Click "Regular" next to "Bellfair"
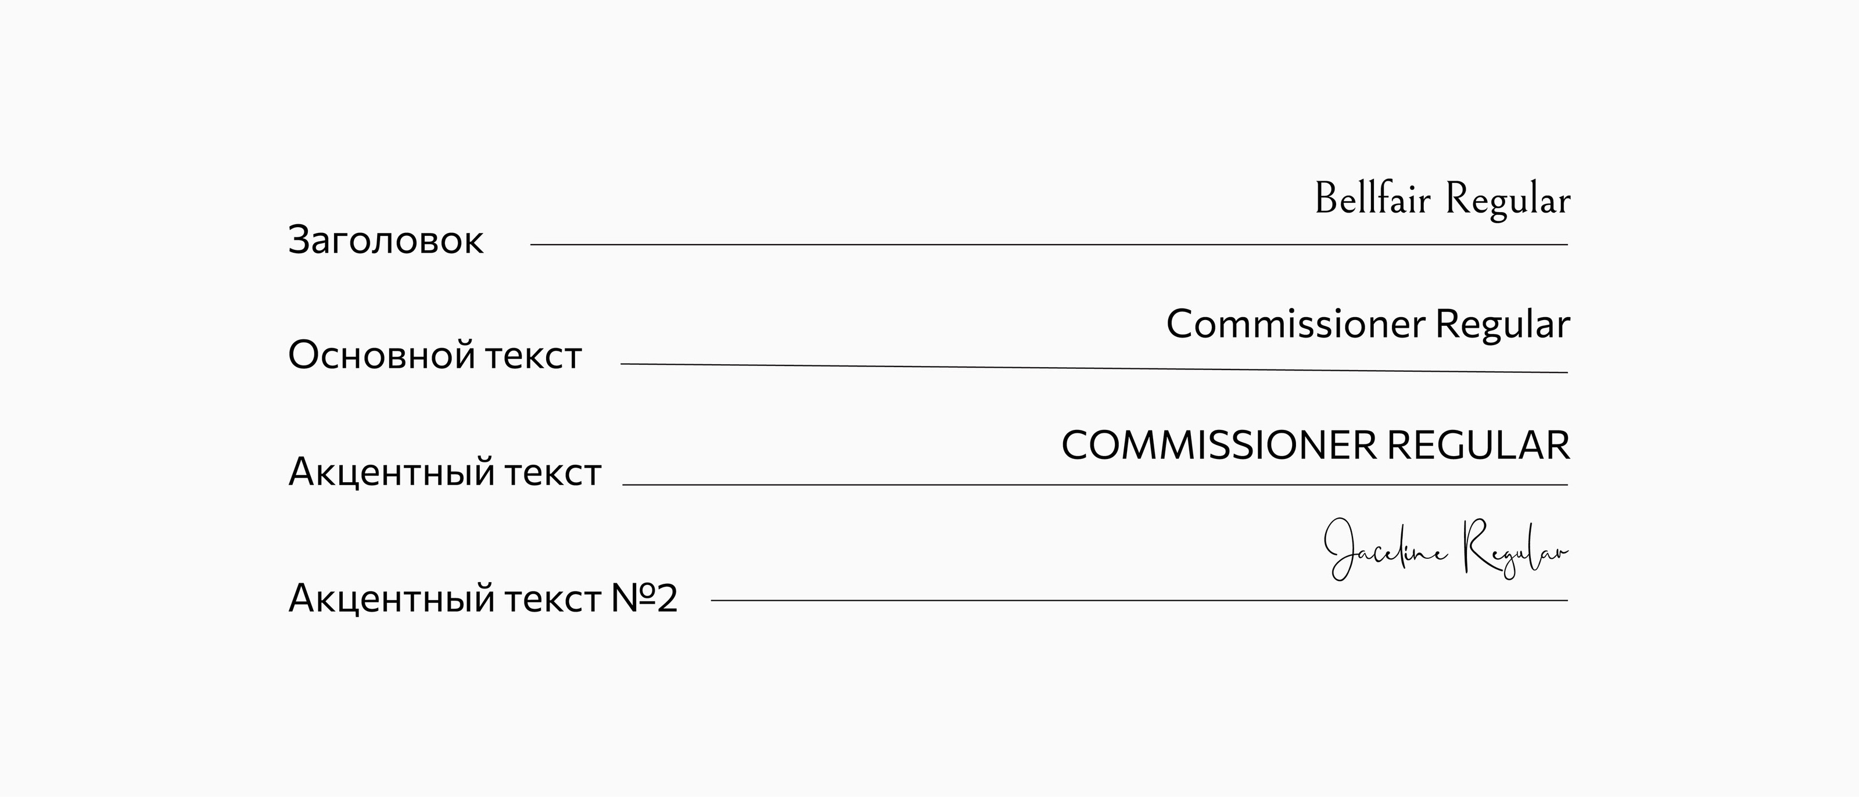The height and width of the screenshot is (797, 1859). 1508,200
